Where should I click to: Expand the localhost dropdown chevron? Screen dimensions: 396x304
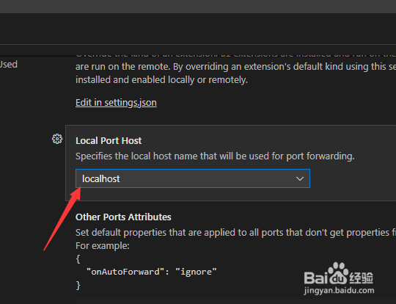(300, 179)
